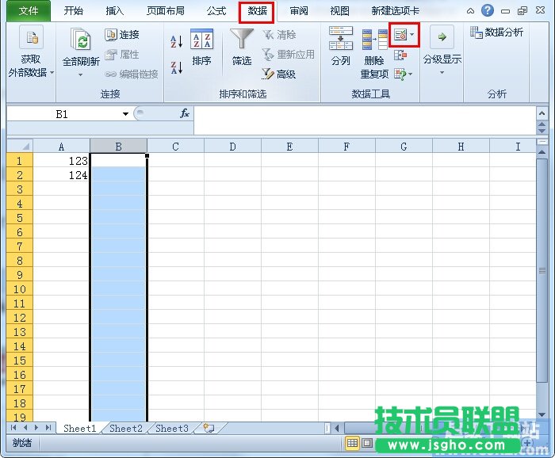
Task: Click the Text to Columns icon
Action: (x=340, y=38)
